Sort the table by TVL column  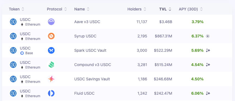click(x=165, y=9)
